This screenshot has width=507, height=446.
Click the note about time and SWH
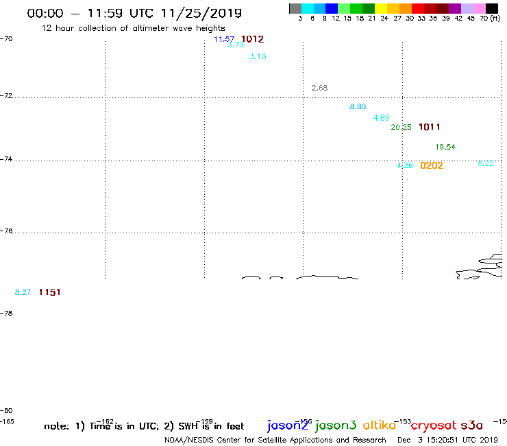pyautogui.click(x=144, y=426)
